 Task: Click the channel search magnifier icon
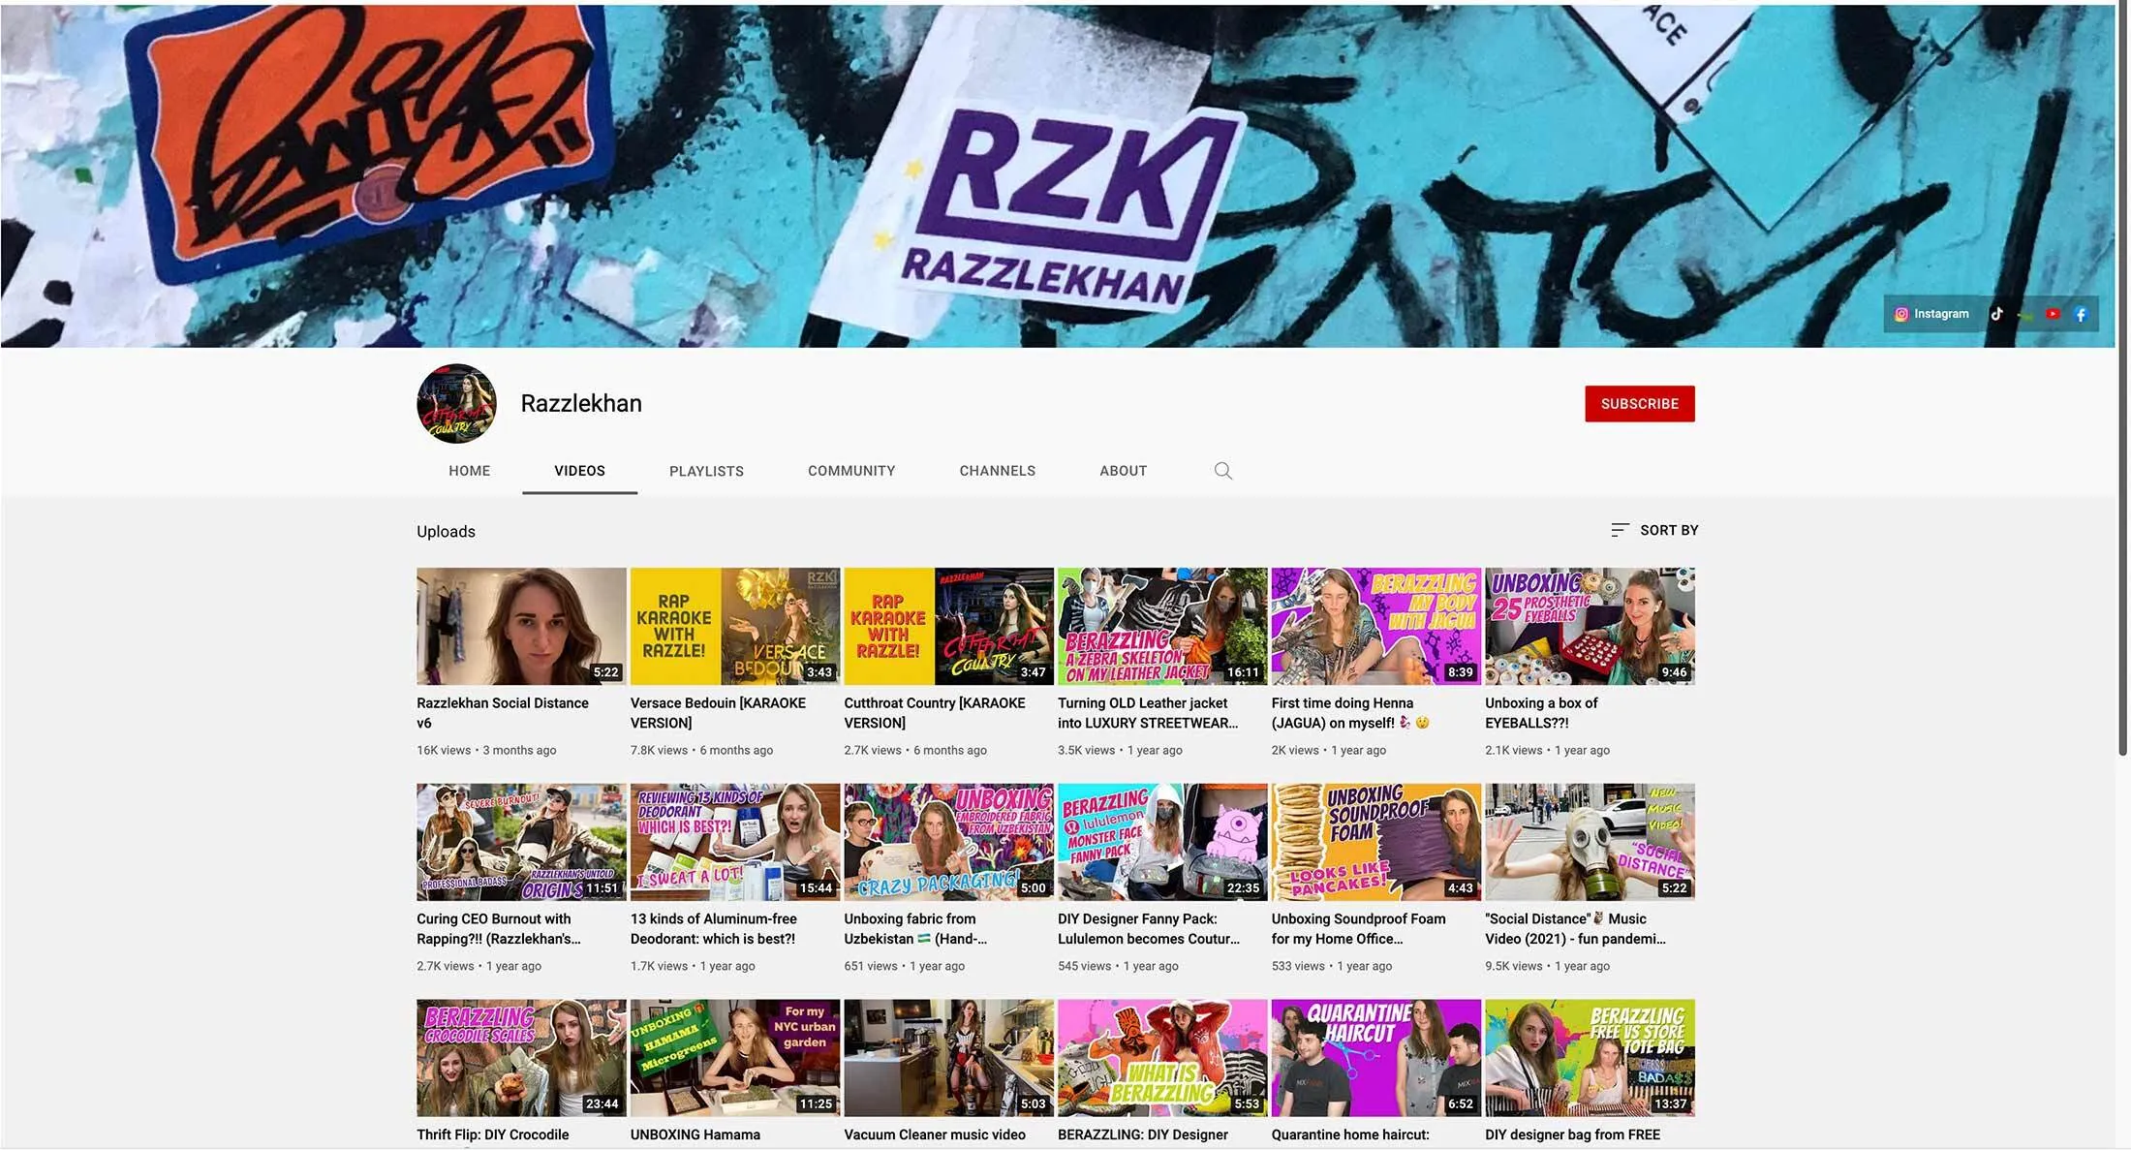pos(1222,471)
